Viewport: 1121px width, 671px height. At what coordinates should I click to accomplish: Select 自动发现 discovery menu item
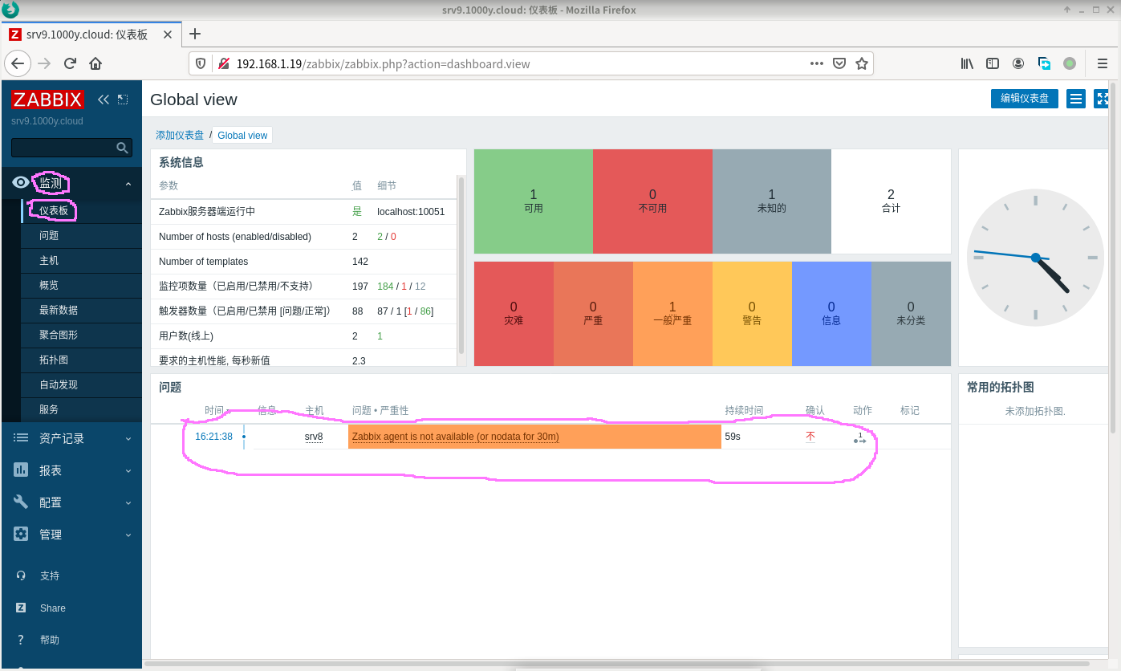pyautogui.click(x=82, y=385)
